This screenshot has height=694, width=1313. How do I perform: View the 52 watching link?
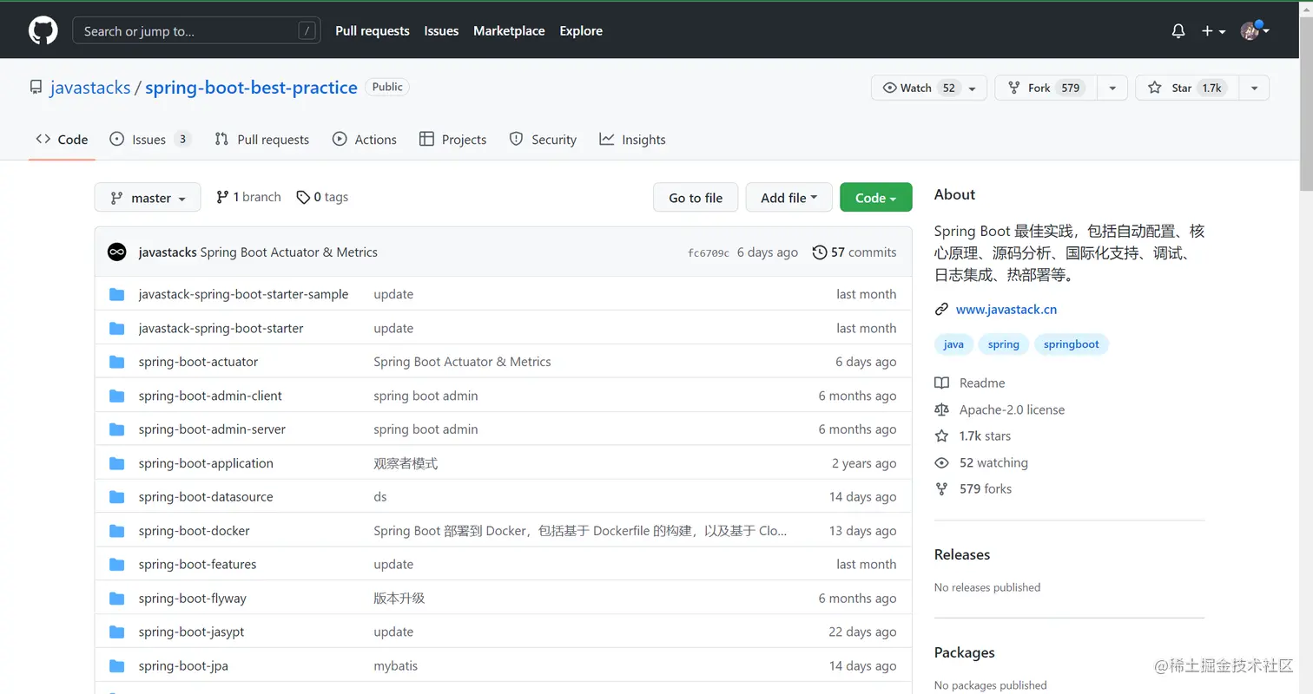coord(981,462)
